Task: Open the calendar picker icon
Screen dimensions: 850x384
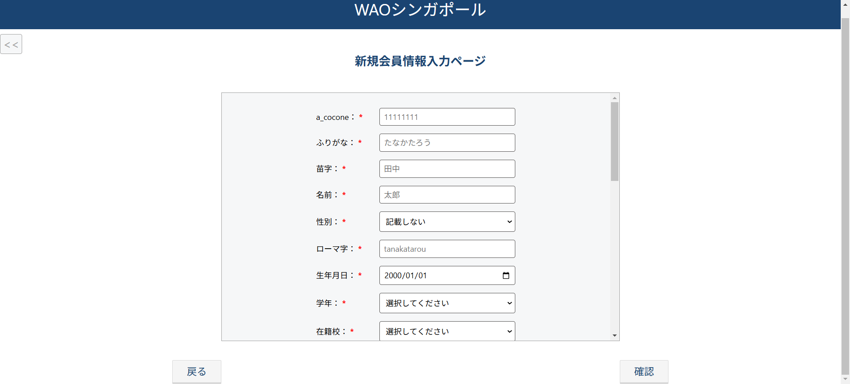Action: pyautogui.click(x=506, y=276)
